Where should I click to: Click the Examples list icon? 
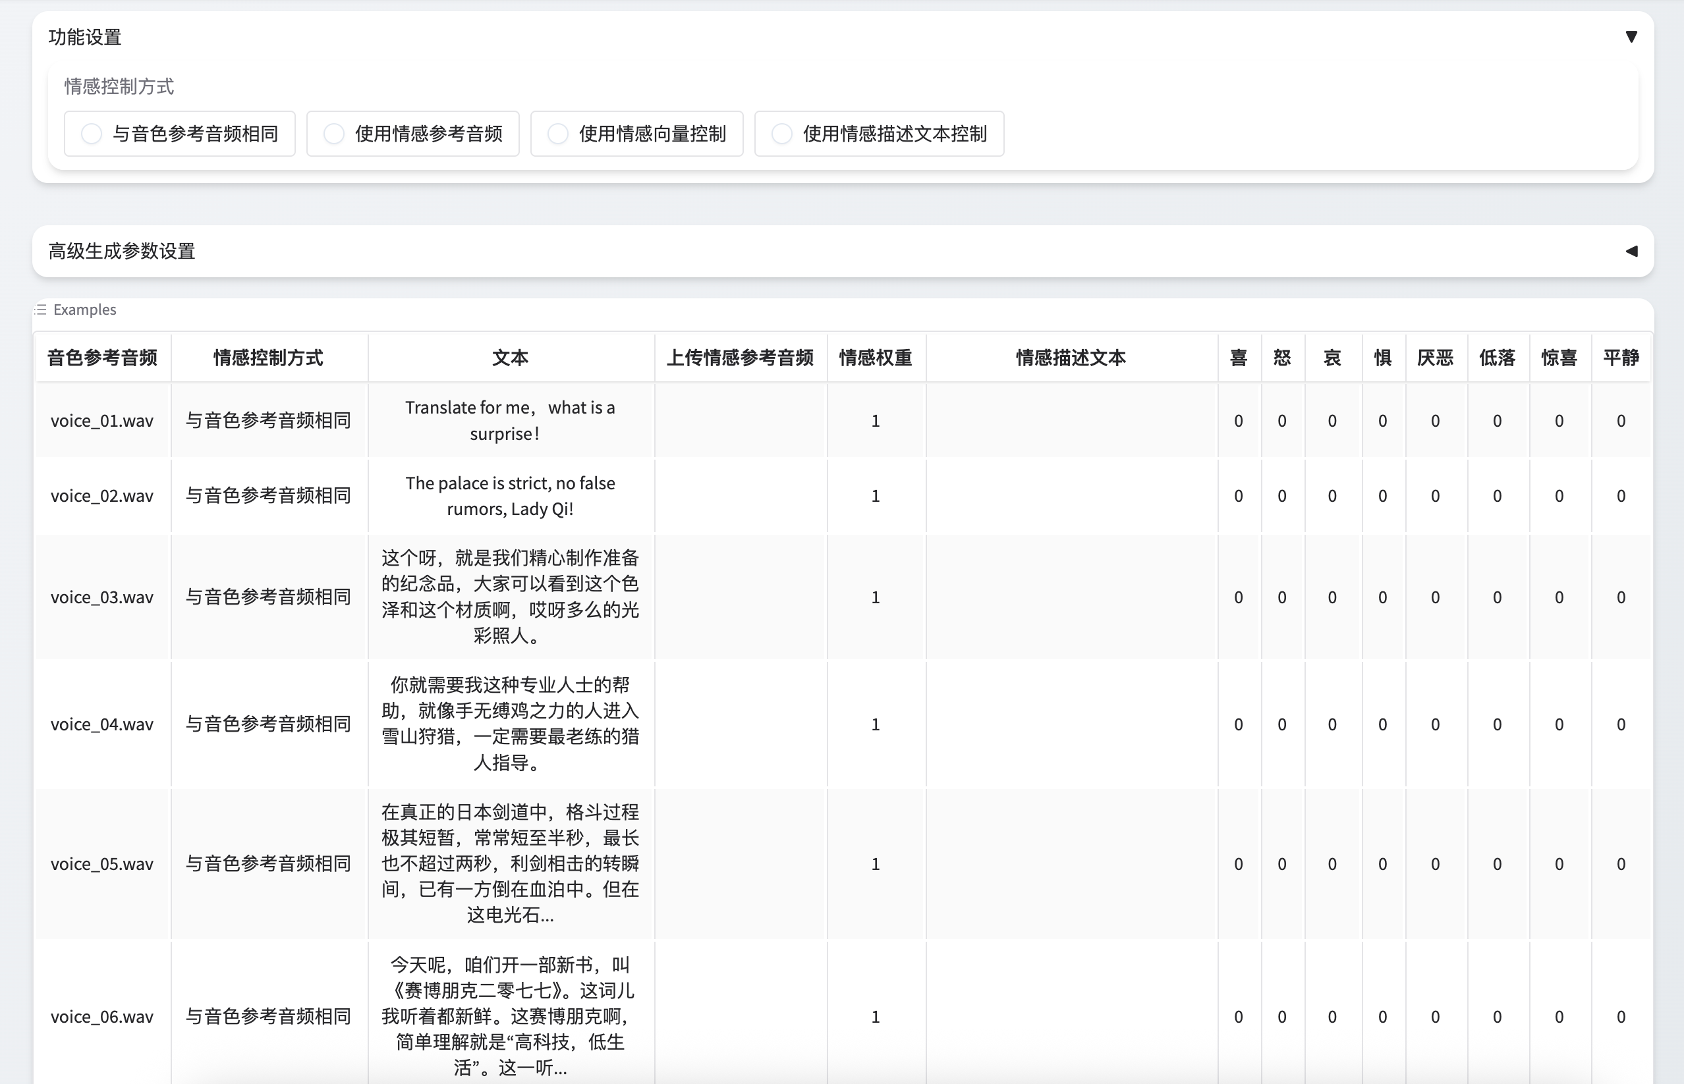pyautogui.click(x=39, y=309)
